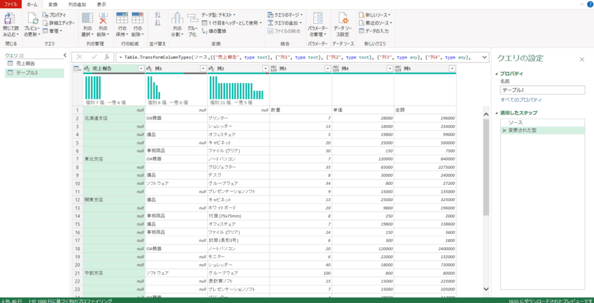Open filter dropdown for 売上報告 column
The image size is (594, 303).
[x=141, y=68]
